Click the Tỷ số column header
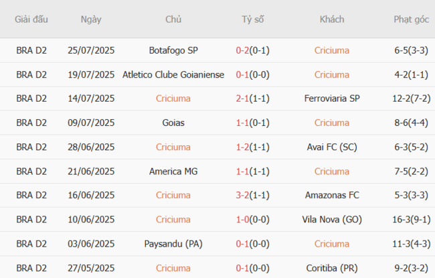Screen dimensions: 435x278 pyautogui.click(x=252, y=19)
